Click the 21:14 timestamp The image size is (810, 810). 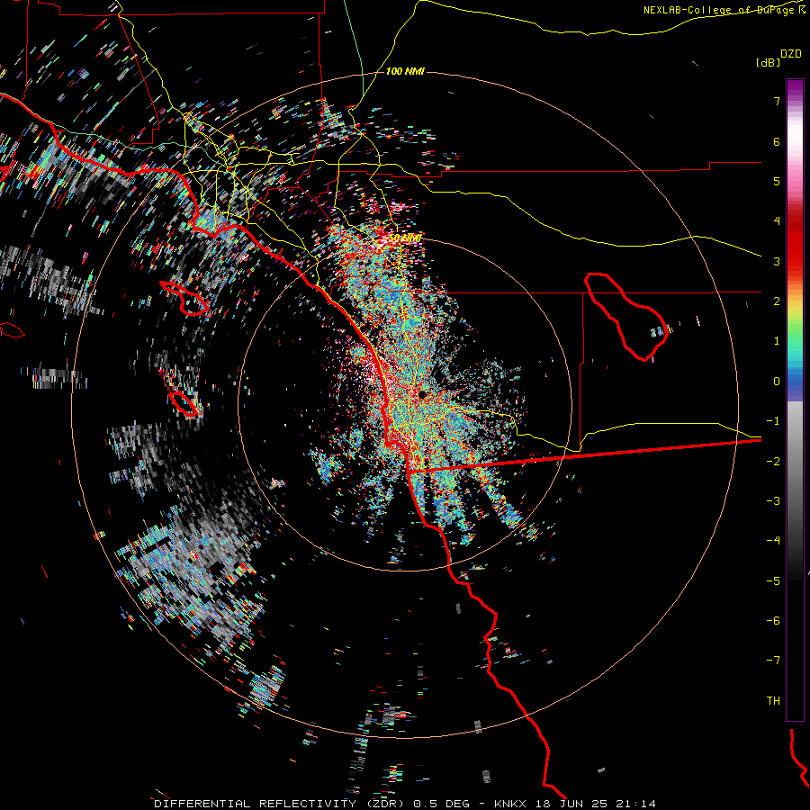(x=636, y=804)
